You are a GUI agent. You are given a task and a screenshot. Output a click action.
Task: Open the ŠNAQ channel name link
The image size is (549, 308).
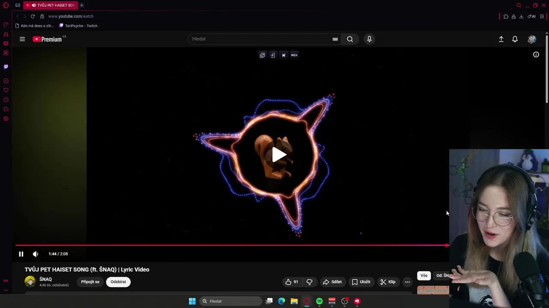[45, 279]
